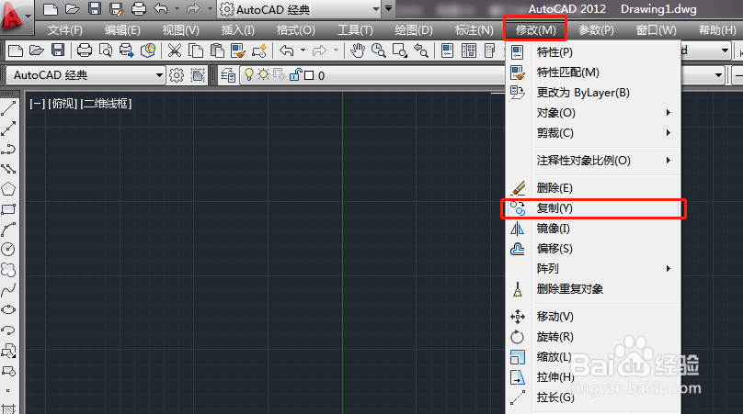Open the 文件(F) menu
Image resolution: width=743 pixels, height=414 pixels.
[x=65, y=30]
